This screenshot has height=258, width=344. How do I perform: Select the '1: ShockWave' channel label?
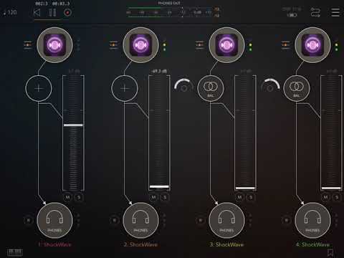point(54,244)
